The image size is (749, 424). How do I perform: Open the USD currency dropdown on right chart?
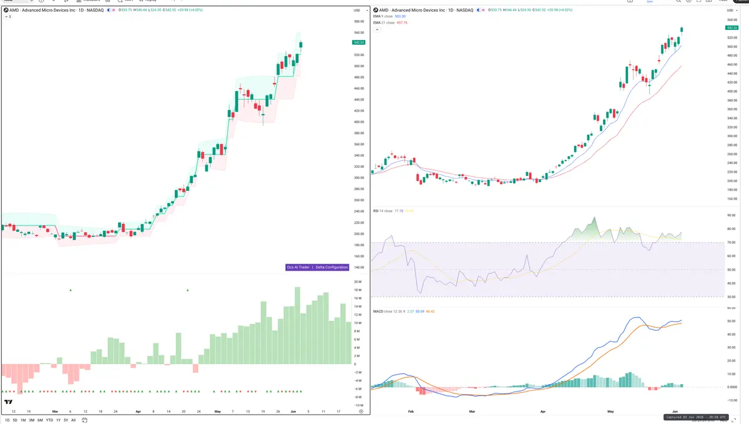point(732,11)
